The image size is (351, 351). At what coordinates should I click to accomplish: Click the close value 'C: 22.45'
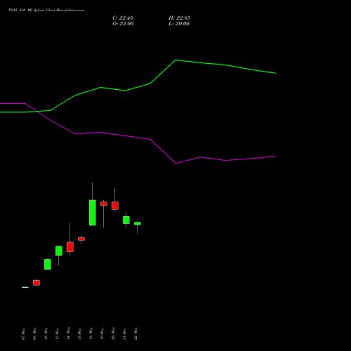[123, 18]
